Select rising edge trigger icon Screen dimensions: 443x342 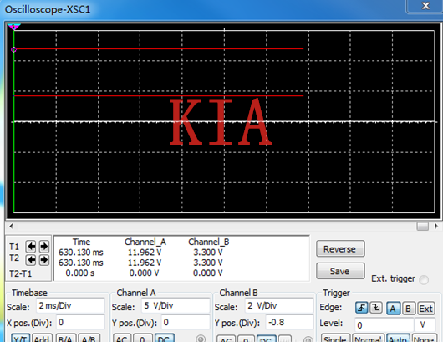click(x=362, y=308)
